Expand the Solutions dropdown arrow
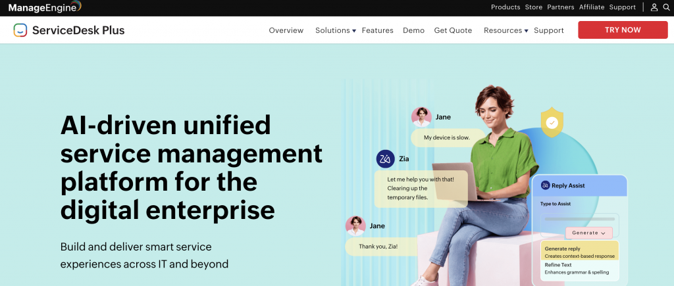Screen dimensions: 674x286 click(354, 31)
